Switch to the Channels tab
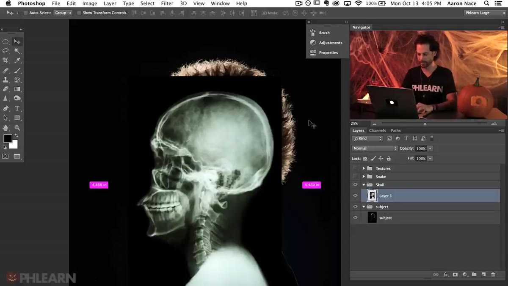This screenshot has width=508, height=286. point(377,131)
